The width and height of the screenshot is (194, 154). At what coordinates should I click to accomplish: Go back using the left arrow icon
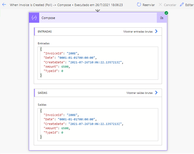[x=4, y=5]
